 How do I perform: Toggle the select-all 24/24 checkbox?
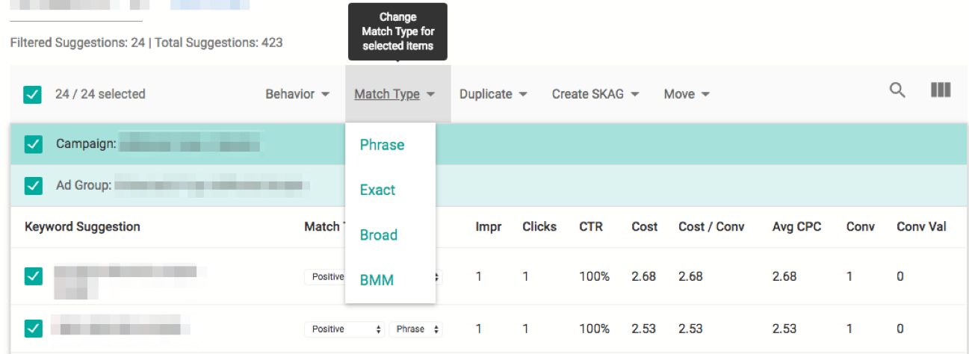click(32, 94)
